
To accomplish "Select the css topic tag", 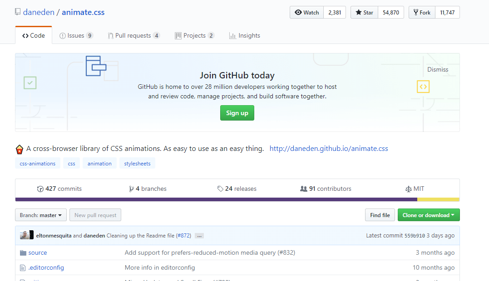I will 71,163.
